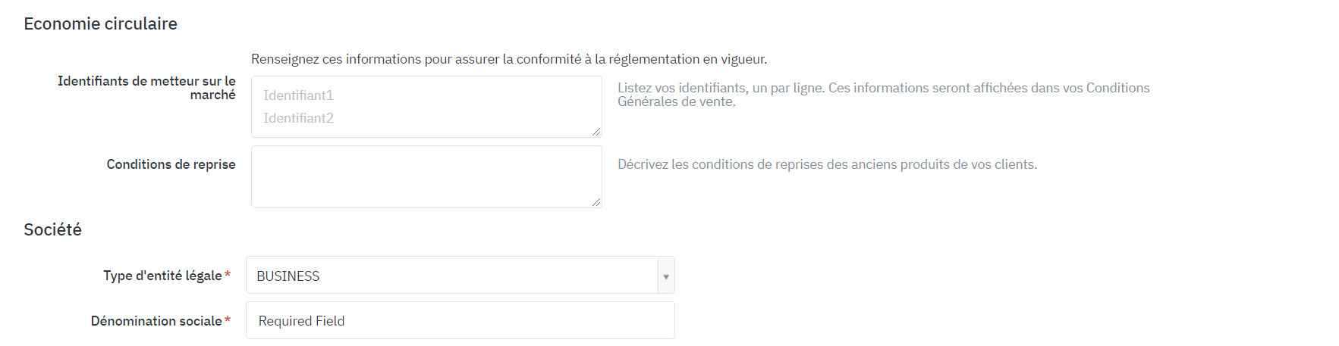
Task: Click the arrow beside BUSINESS
Action: click(666, 276)
